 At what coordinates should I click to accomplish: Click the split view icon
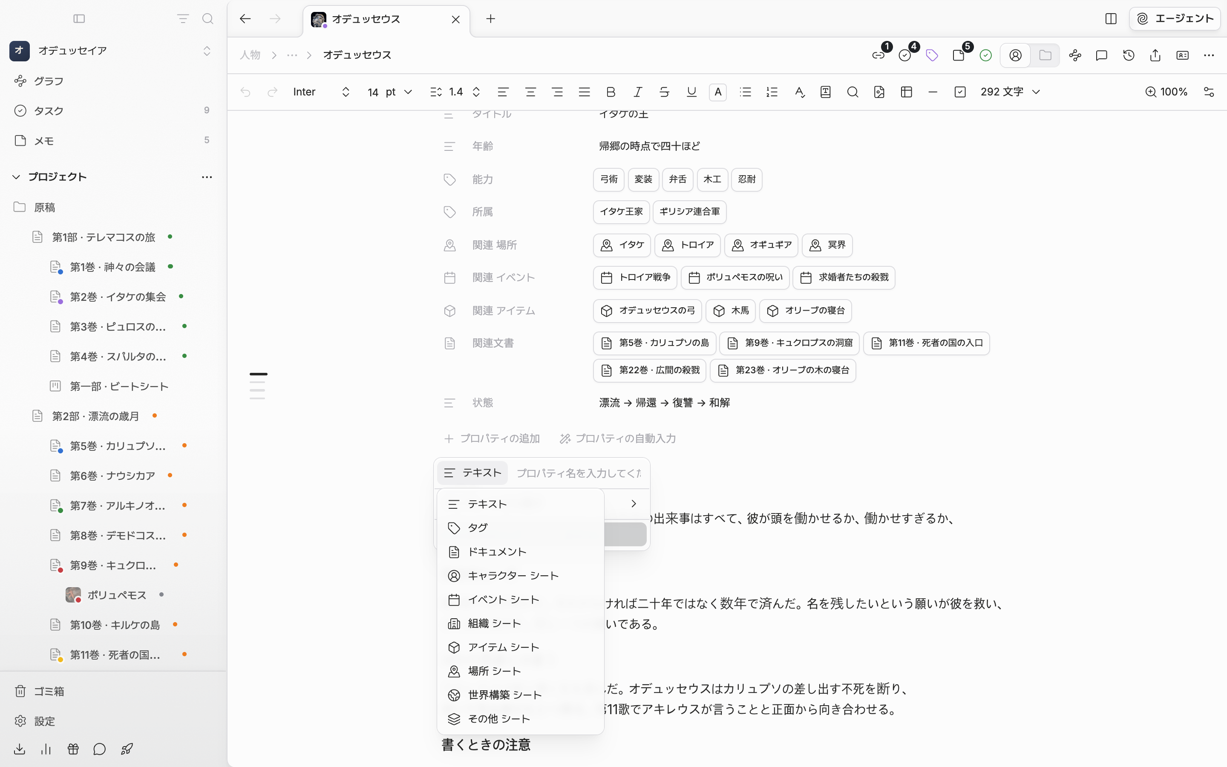(1111, 19)
